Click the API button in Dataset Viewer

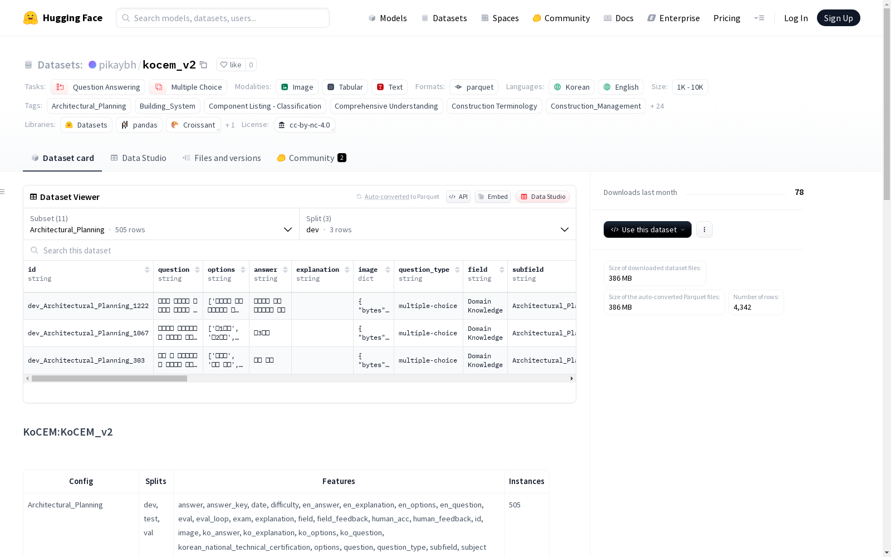pos(458,197)
